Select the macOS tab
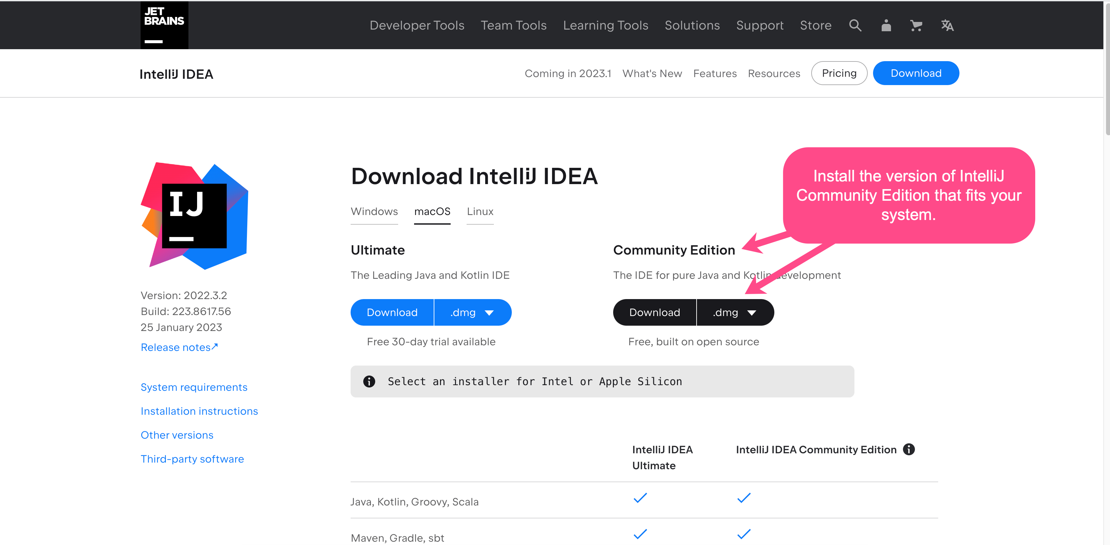This screenshot has height=545, width=1110. point(432,212)
